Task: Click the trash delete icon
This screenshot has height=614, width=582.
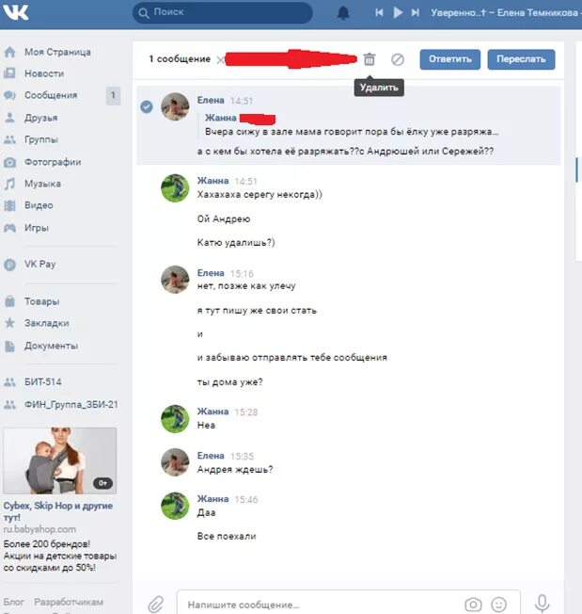Action: (369, 59)
